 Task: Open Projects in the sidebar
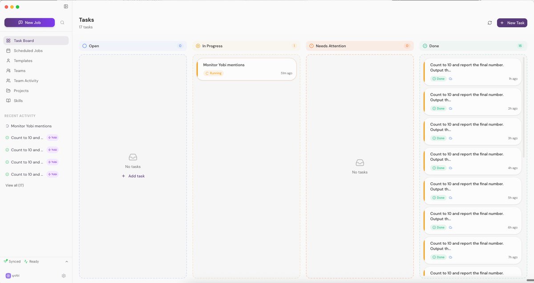36,91
